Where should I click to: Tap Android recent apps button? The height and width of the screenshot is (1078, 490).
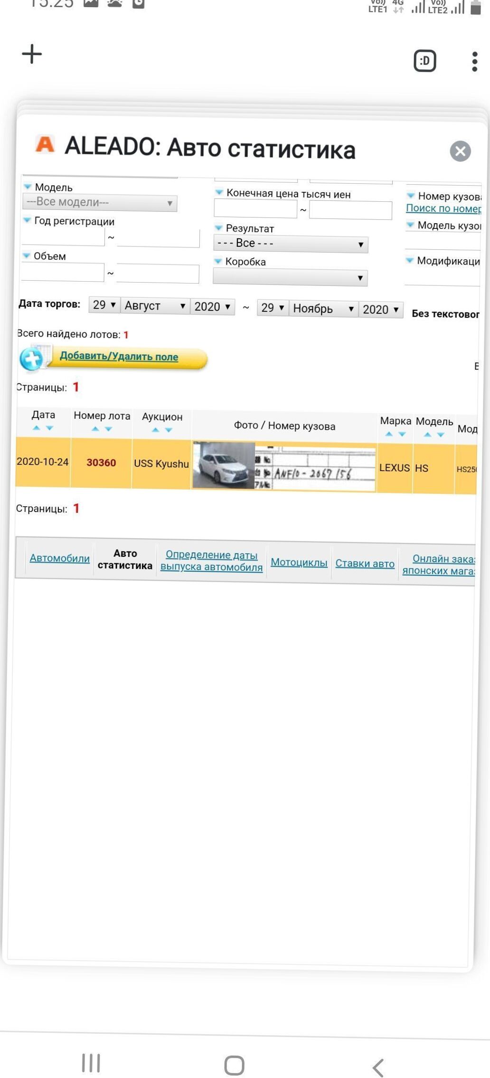click(x=91, y=1063)
